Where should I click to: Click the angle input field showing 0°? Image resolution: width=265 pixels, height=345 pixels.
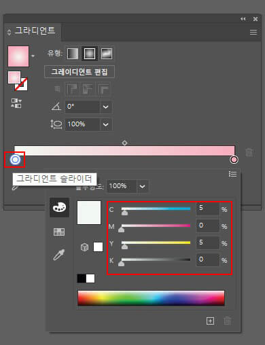tap(82, 107)
